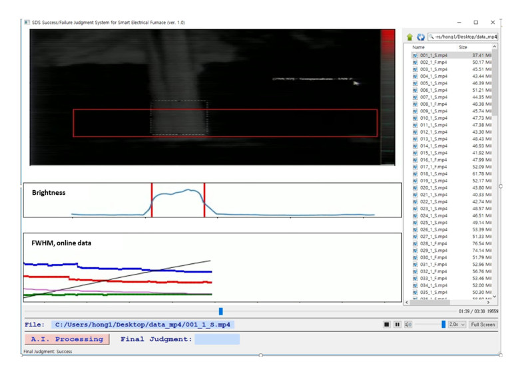530x369 pixels.
Task: Click the folder path input field
Action: click(466, 37)
